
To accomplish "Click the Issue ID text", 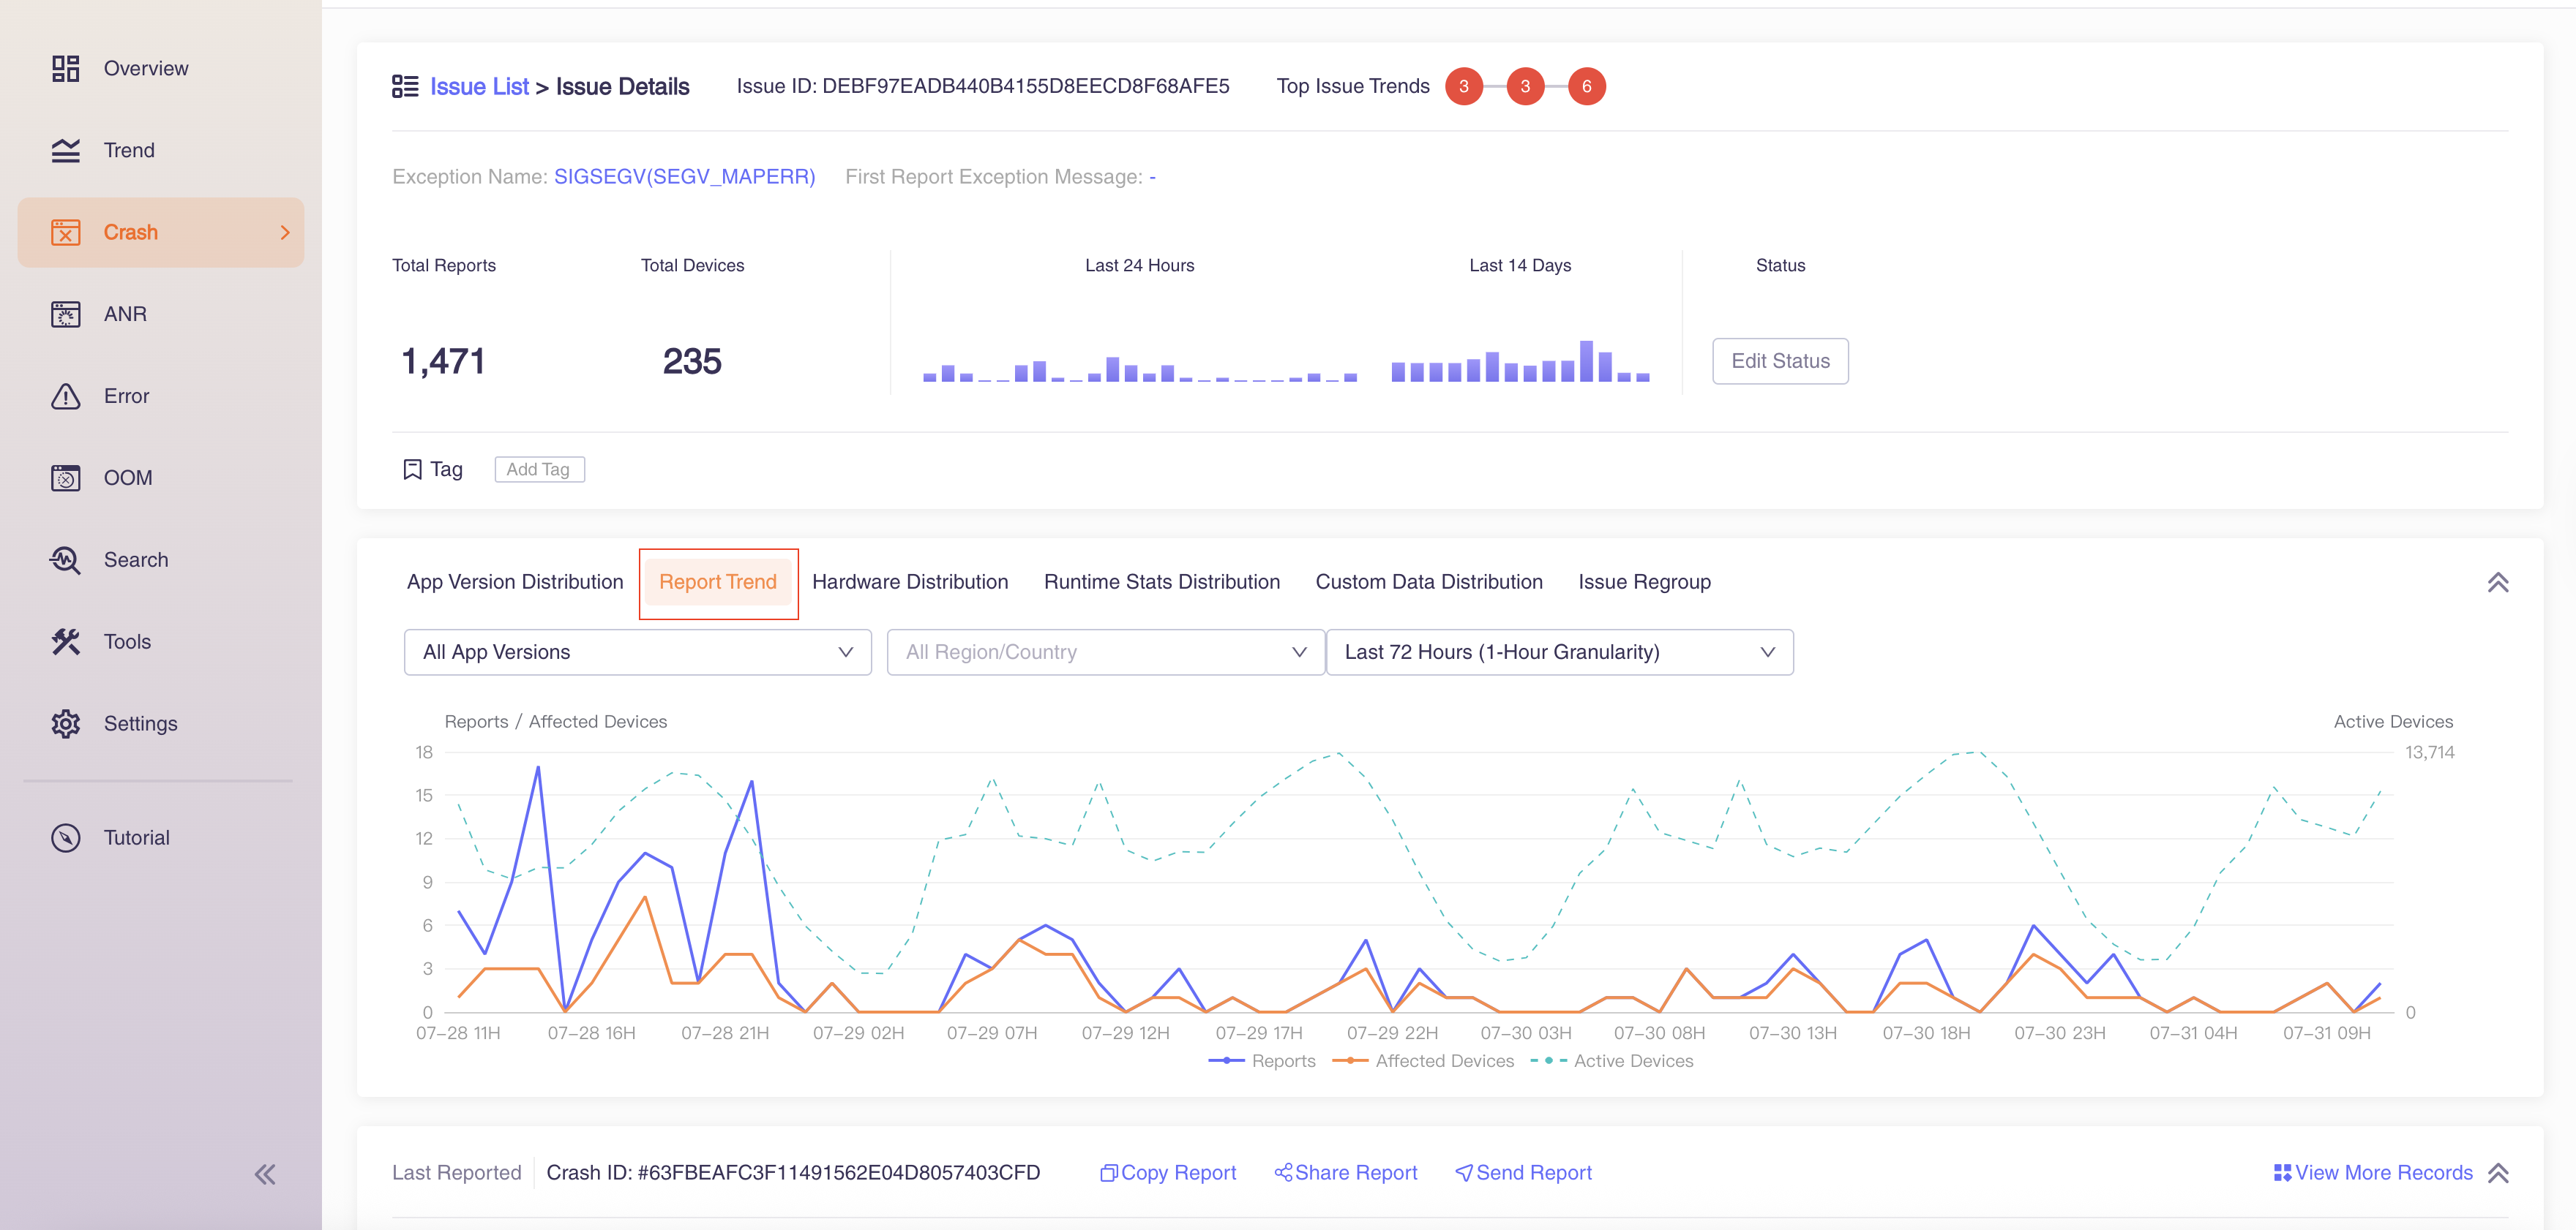I will click(x=983, y=87).
